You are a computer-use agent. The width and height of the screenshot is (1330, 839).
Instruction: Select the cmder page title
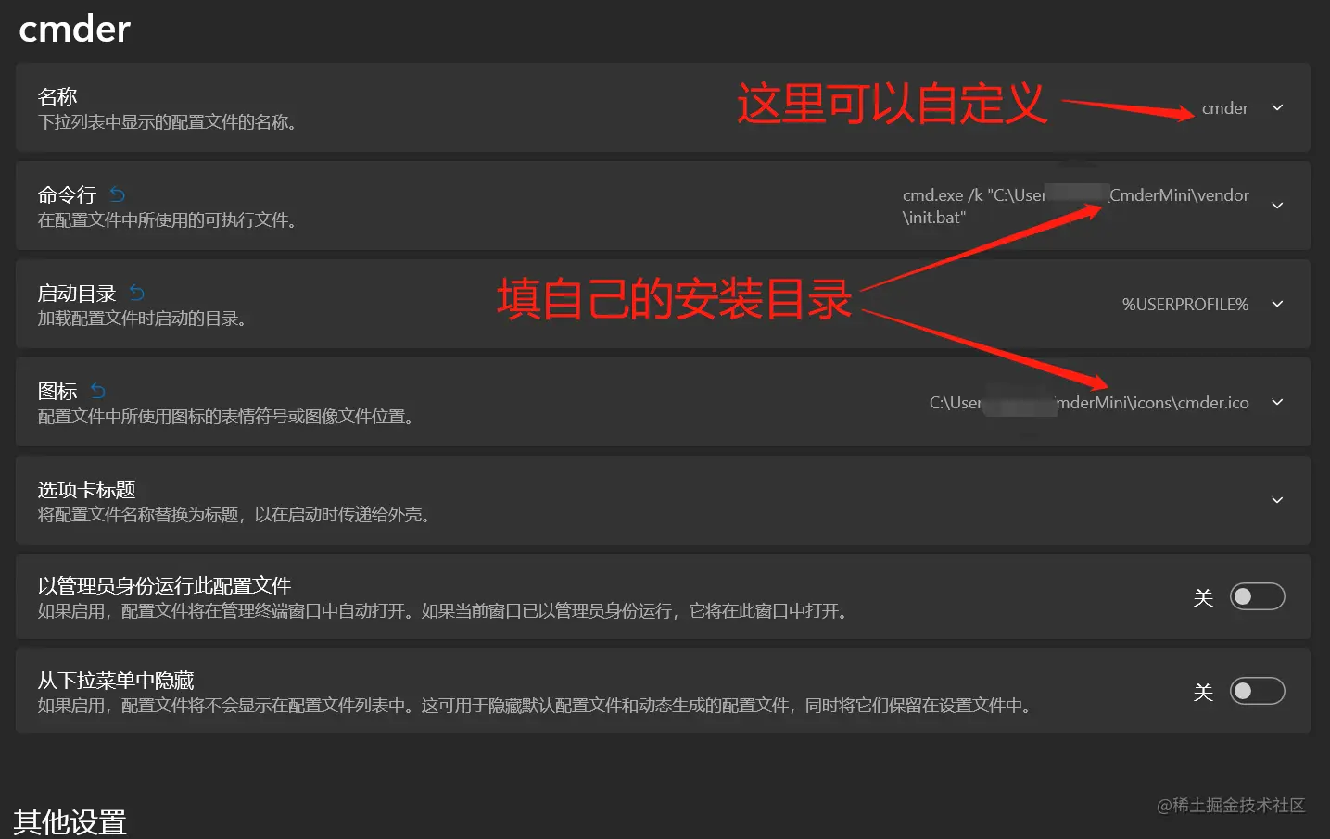point(74,29)
